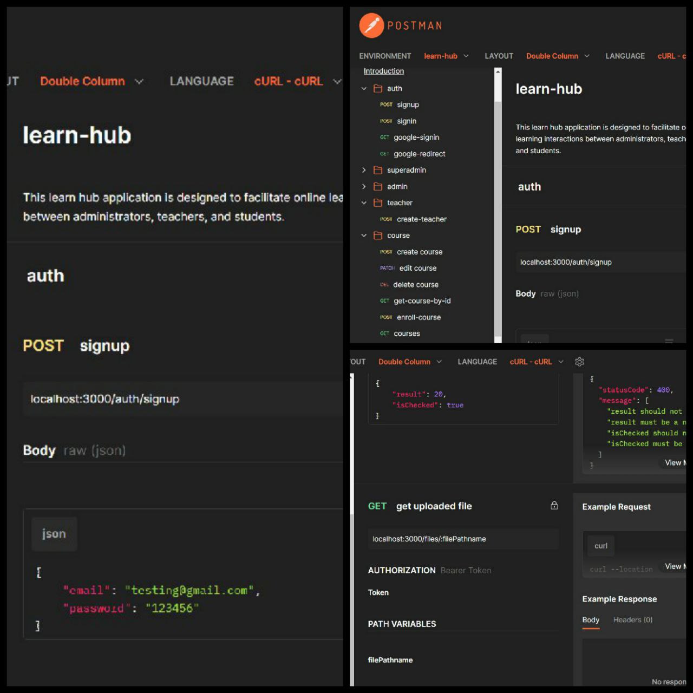
Task: Open Double Column dropdown in the sidebar panel
Action: click(558, 56)
